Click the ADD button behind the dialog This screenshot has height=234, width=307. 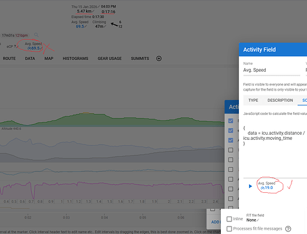(215, 222)
